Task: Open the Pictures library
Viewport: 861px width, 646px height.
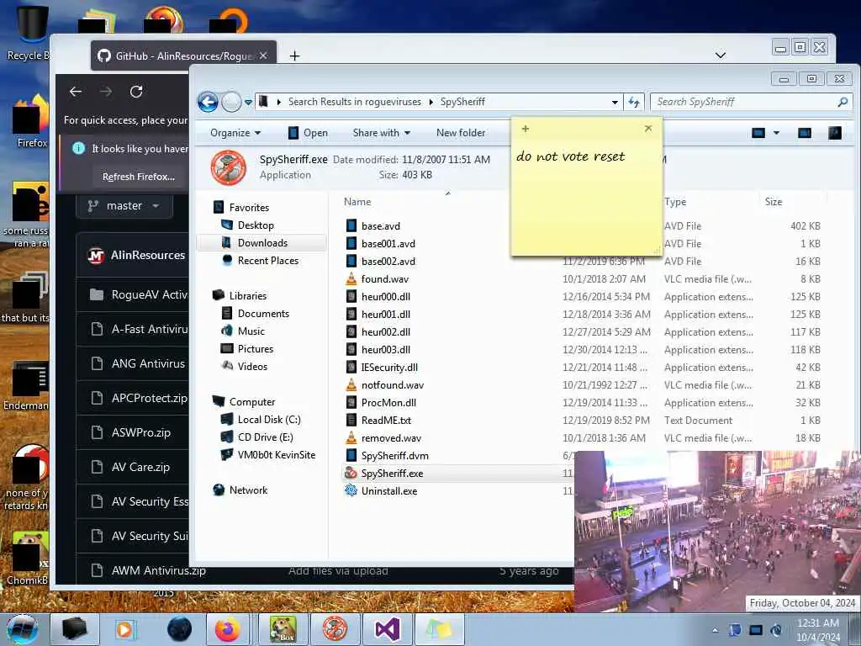Action: point(256,348)
